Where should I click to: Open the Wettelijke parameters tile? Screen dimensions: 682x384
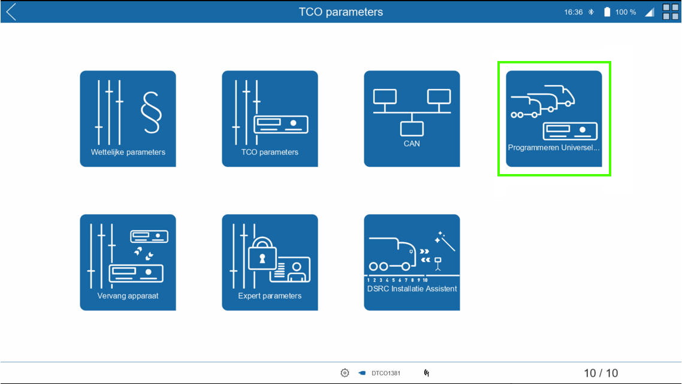click(x=128, y=118)
